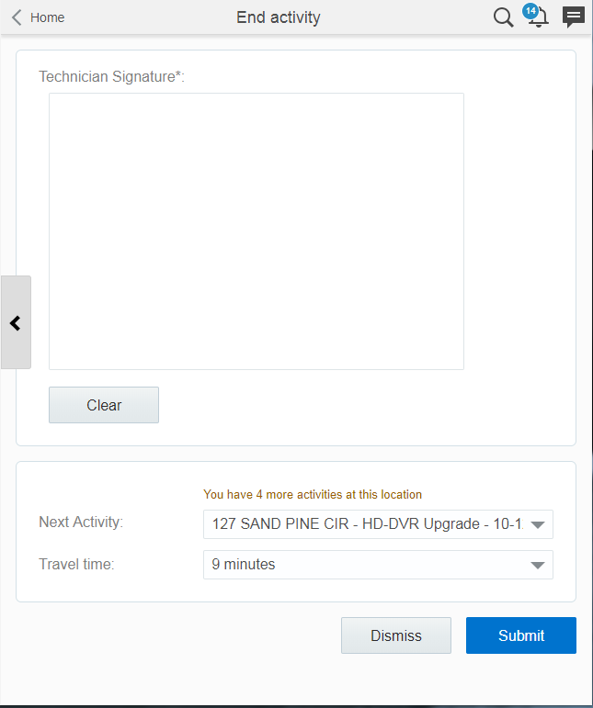Viewport: 593px width, 708px height.
Task: Open the search magnifier icon
Action: pos(503,17)
